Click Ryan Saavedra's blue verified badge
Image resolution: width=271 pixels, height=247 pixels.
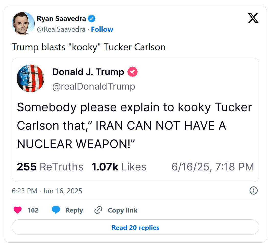tap(92, 18)
